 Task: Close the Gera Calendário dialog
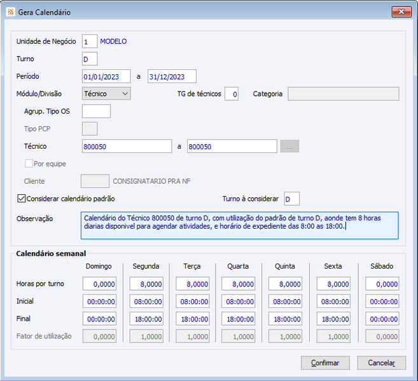pyautogui.click(x=401, y=12)
